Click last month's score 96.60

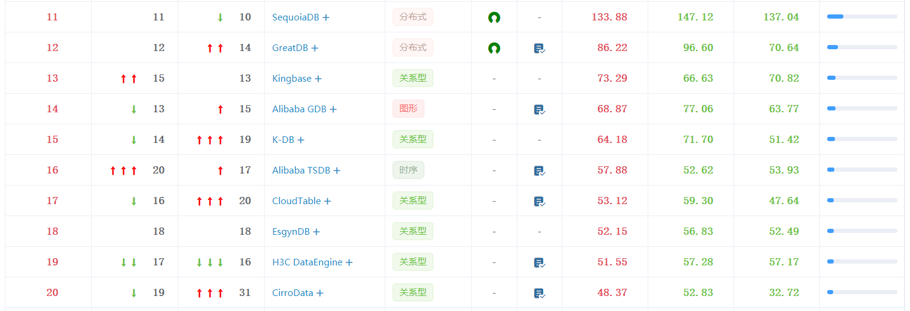pyautogui.click(x=698, y=48)
